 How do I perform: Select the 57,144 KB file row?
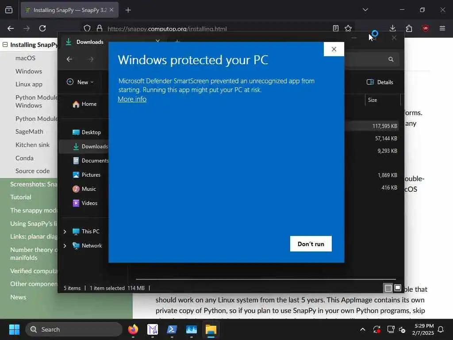(372, 139)
